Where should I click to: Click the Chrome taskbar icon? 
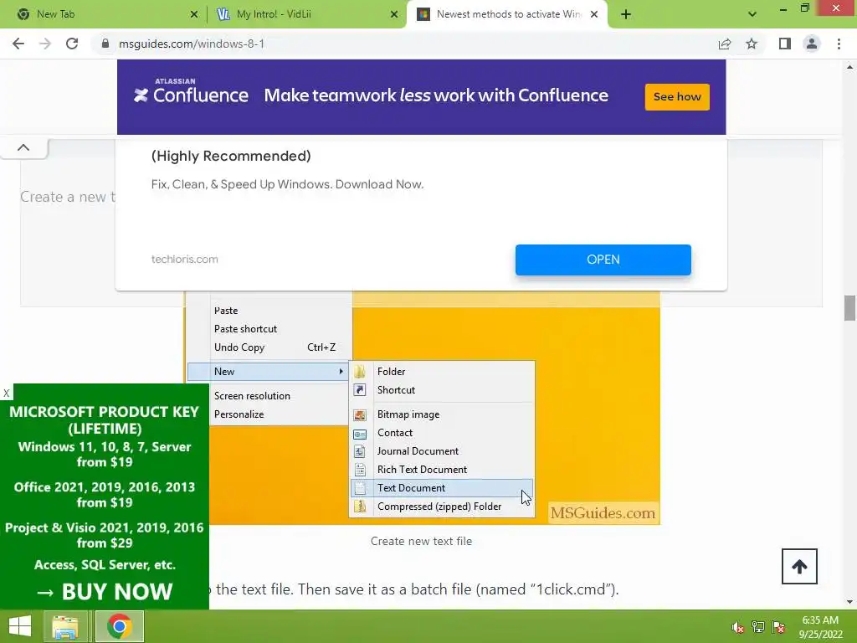(x=120, y=626)
